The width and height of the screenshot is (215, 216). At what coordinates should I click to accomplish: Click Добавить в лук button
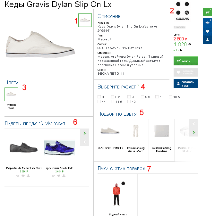[x=185, y=83]
